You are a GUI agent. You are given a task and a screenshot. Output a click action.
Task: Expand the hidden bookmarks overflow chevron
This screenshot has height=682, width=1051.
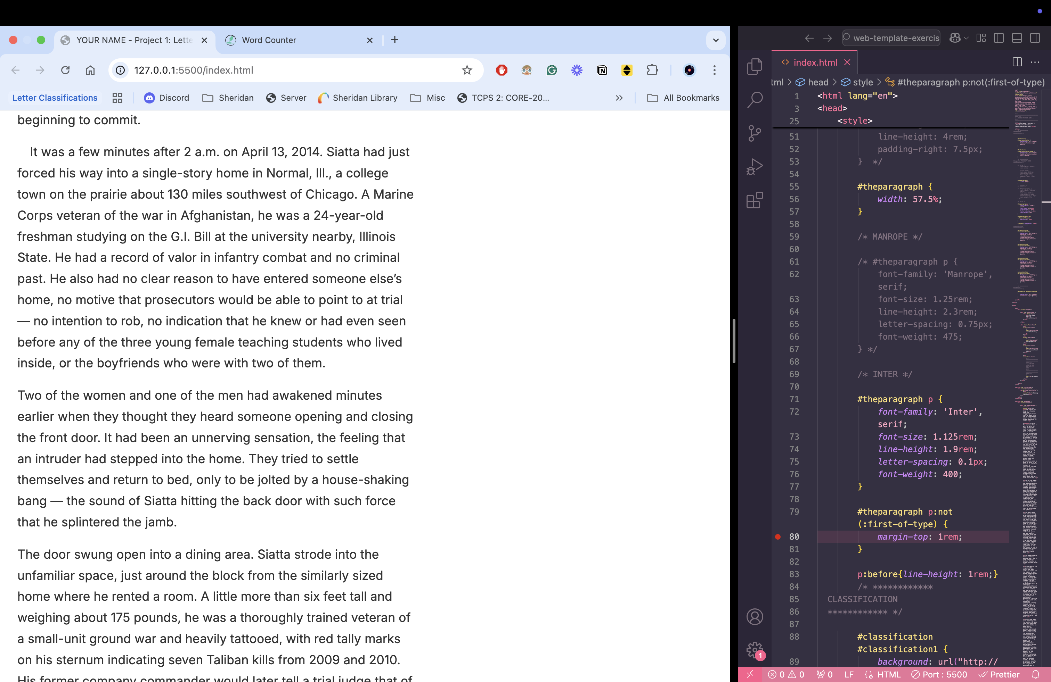[619, 98]
